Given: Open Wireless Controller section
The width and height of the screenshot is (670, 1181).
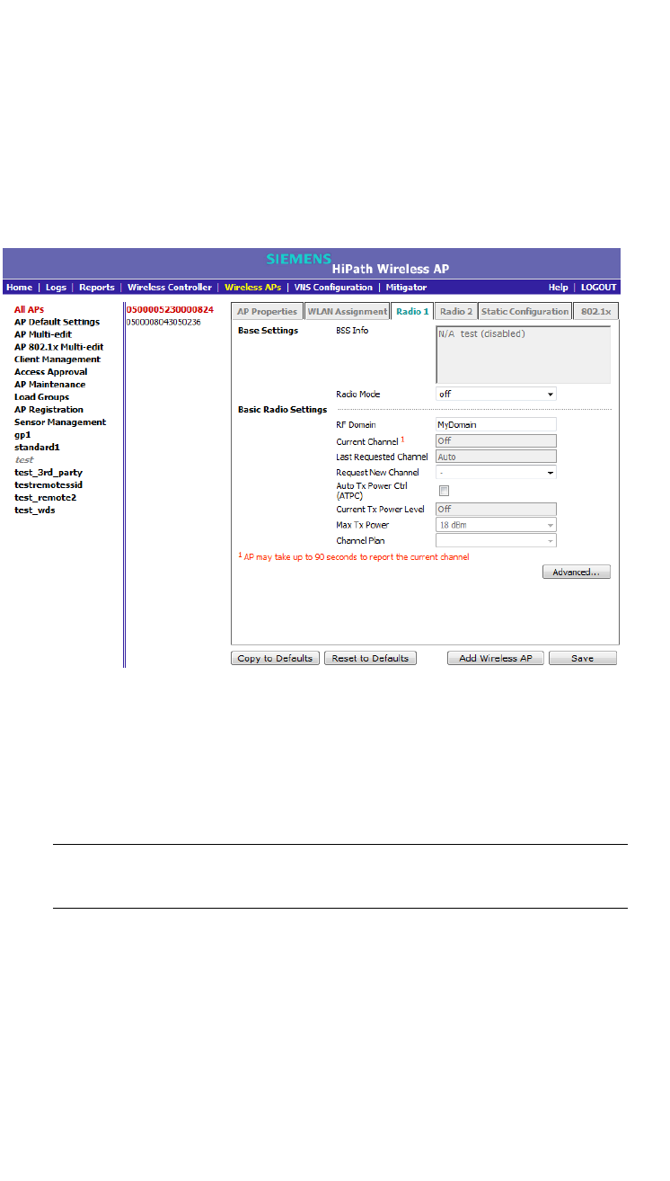Looking at the screenshot, I should coord(170,288).
